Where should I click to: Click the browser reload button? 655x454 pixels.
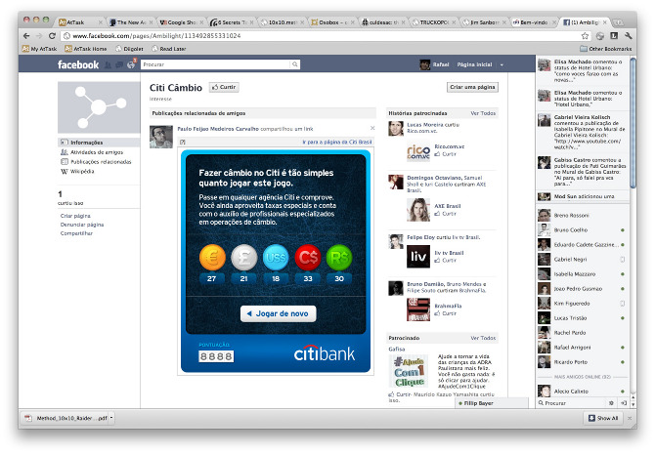pyautogui.click(x=53, y=36)
